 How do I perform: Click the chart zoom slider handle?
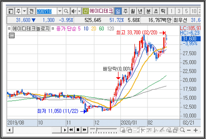[x=97, y=130]
